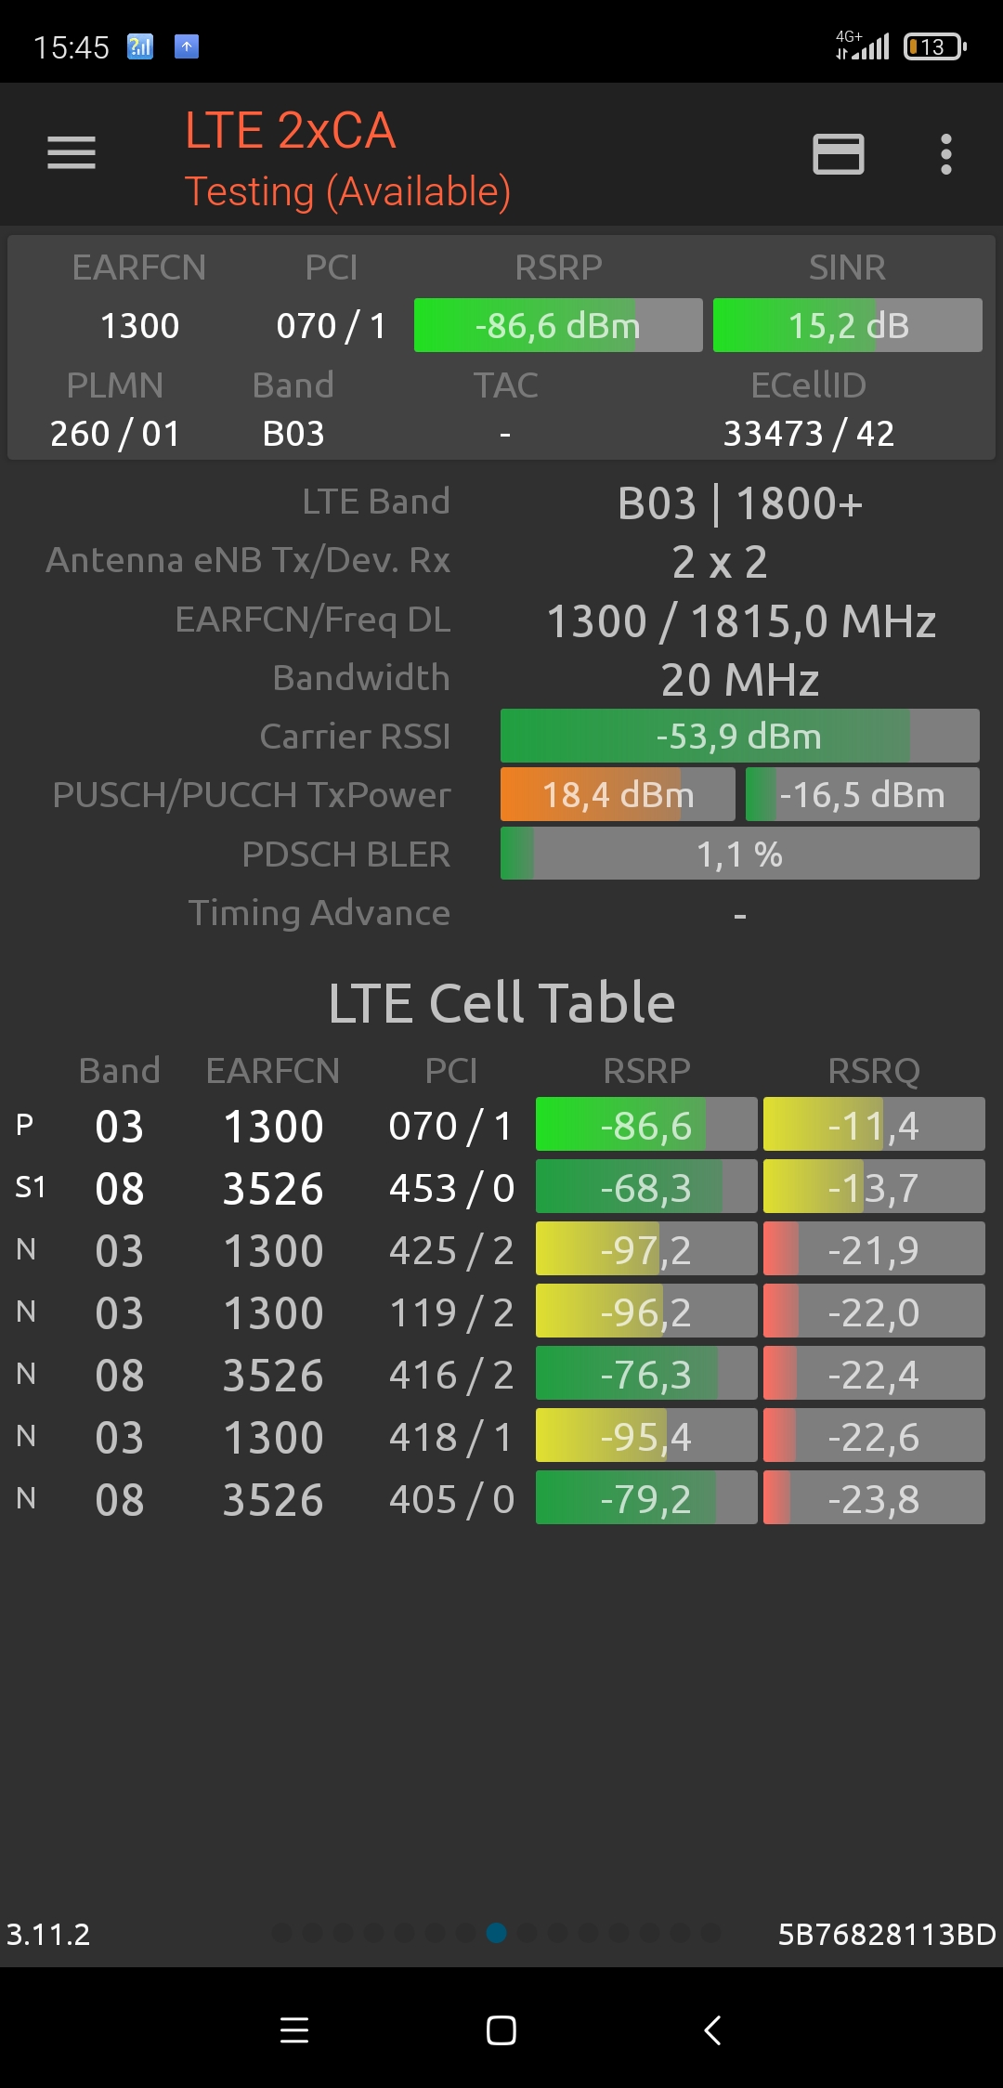Tap the SINR 15,2 dB bar
Image resolution: width=1003 pixels, height=2088 pixels.
[847, 325]
